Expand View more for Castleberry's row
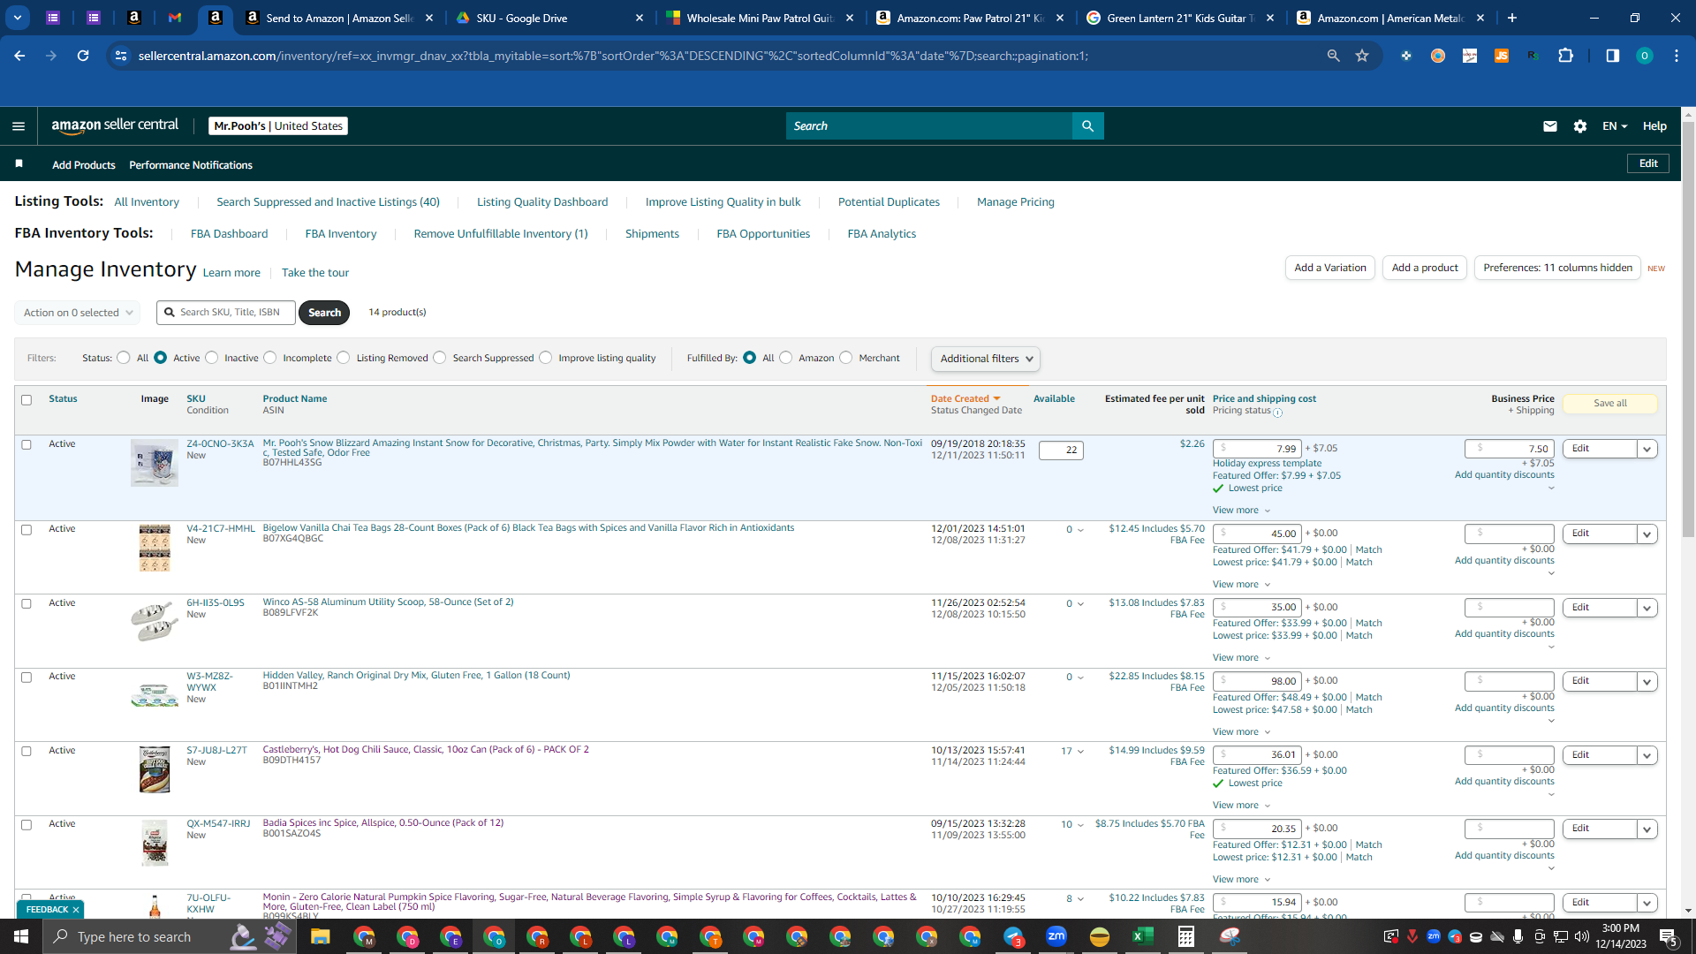This screenshot has width=1696, height=954. tap(1241, 806)
